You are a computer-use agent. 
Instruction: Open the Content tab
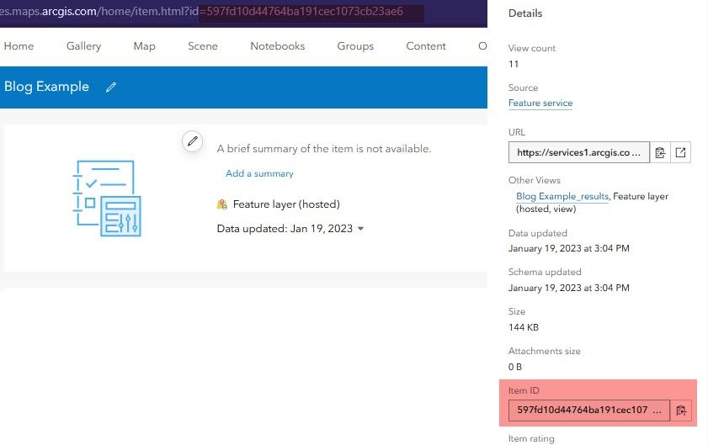coord(426,46)
